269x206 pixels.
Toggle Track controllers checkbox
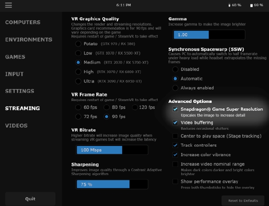175,145
